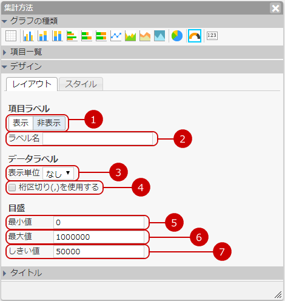This screenshot has width=285, height=301.
Task: Choose the pie chart icon
Action: click(177, 36)
